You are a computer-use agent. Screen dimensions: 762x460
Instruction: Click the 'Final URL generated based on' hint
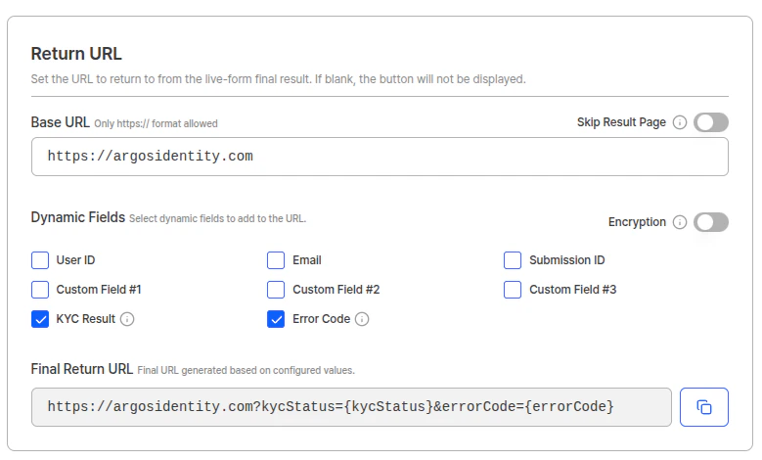click(x=246, y=371)
